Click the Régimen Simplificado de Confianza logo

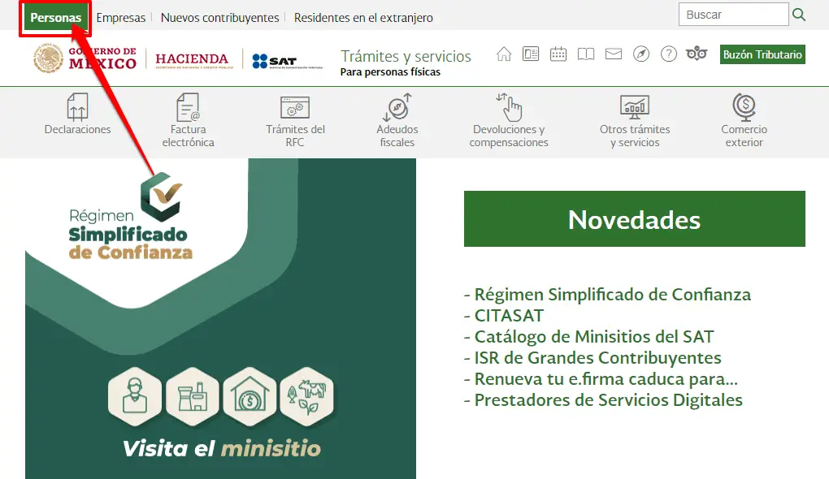tap(131, 217)
